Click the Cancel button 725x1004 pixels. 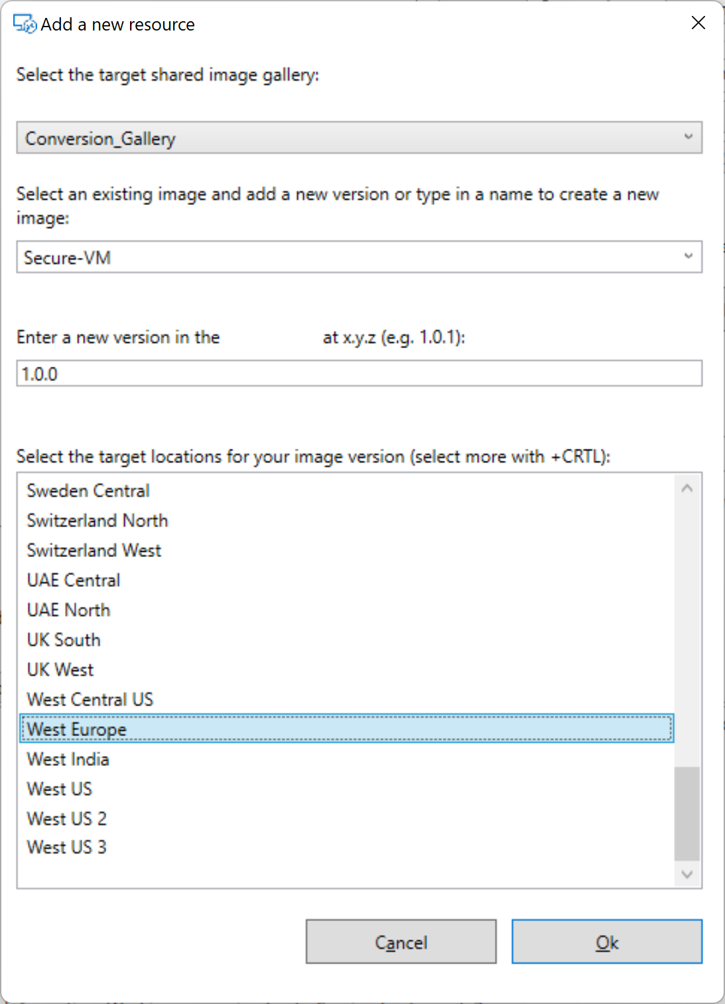point(401,942)
